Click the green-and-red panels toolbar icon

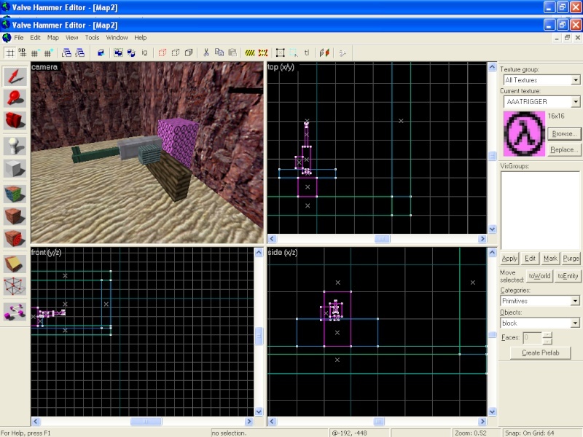[x=324, y=52]
